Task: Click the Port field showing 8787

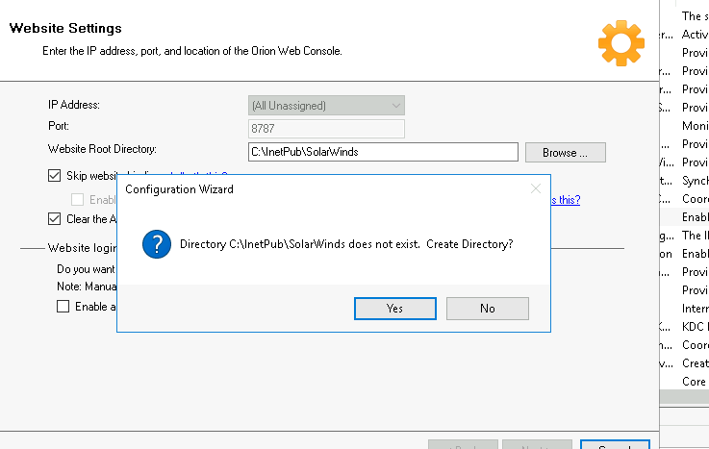Action: 326,129
